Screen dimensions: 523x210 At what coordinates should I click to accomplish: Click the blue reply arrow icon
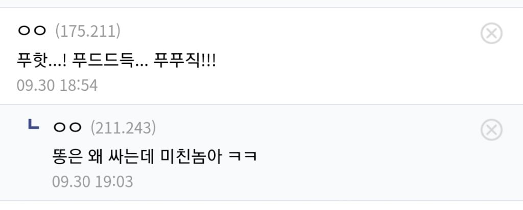pyautogui.click(x=34, y=125)
